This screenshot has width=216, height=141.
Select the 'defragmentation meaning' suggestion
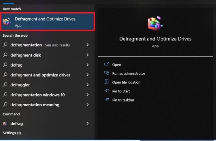(35, 105)
